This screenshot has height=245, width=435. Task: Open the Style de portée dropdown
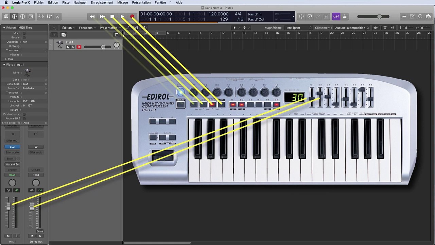click(x=34, y=123)
